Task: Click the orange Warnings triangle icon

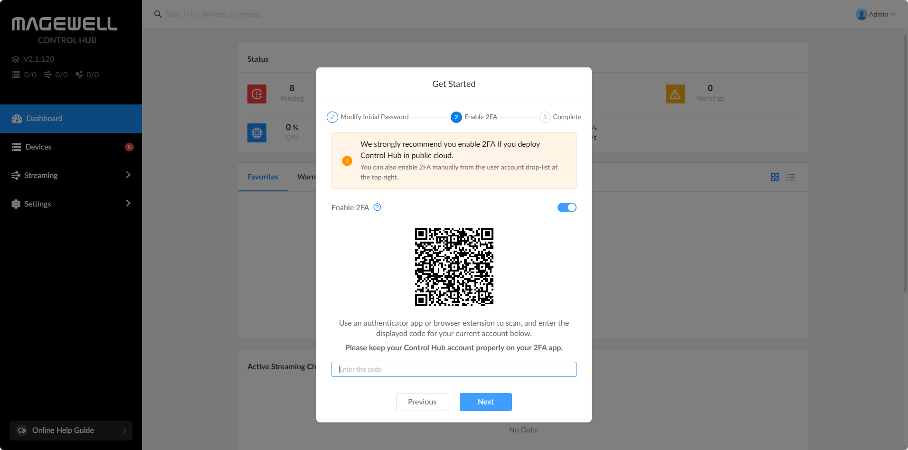Action: pyautogui.click(x=675, y=94)
